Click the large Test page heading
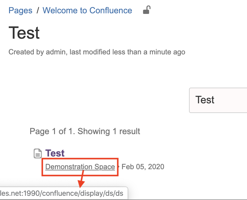This screenshot has width=247, height=200. pyautogui.click(x=24, y=33)
